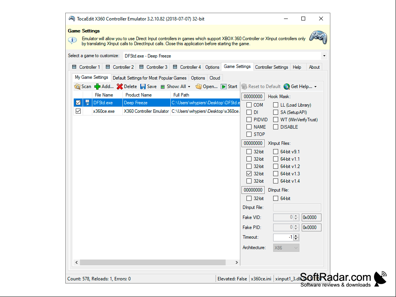This screenshot has height=297, width=396.
Task: Click the Reset to Default button
Action: pos(261,87)
